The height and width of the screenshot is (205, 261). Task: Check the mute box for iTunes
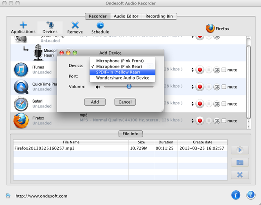click(x=224, y=70)
